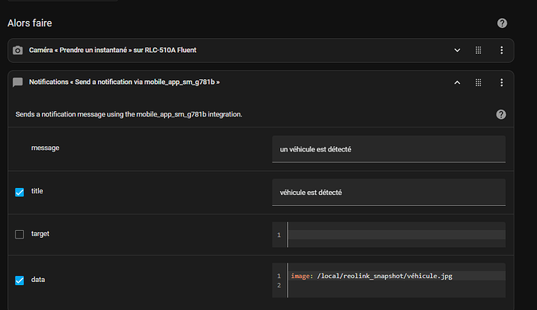Image resolution: width=537 pixels, height=310 pixels.
Task: Grab drag handle of Notifications action
Action: pyautogui.click(x=479, y=82)
